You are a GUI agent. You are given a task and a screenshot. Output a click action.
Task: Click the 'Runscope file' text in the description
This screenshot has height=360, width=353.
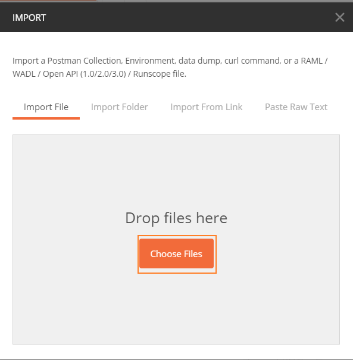(x=159, y=74)
